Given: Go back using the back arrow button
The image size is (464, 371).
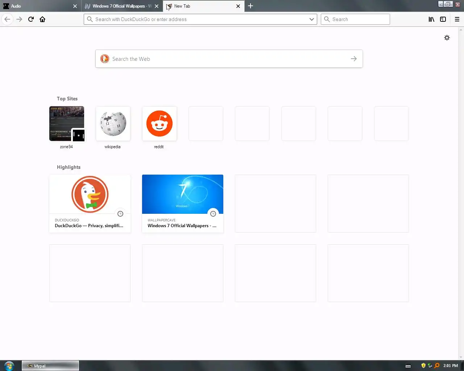Looking at the screenshot, I should (7, 19).
